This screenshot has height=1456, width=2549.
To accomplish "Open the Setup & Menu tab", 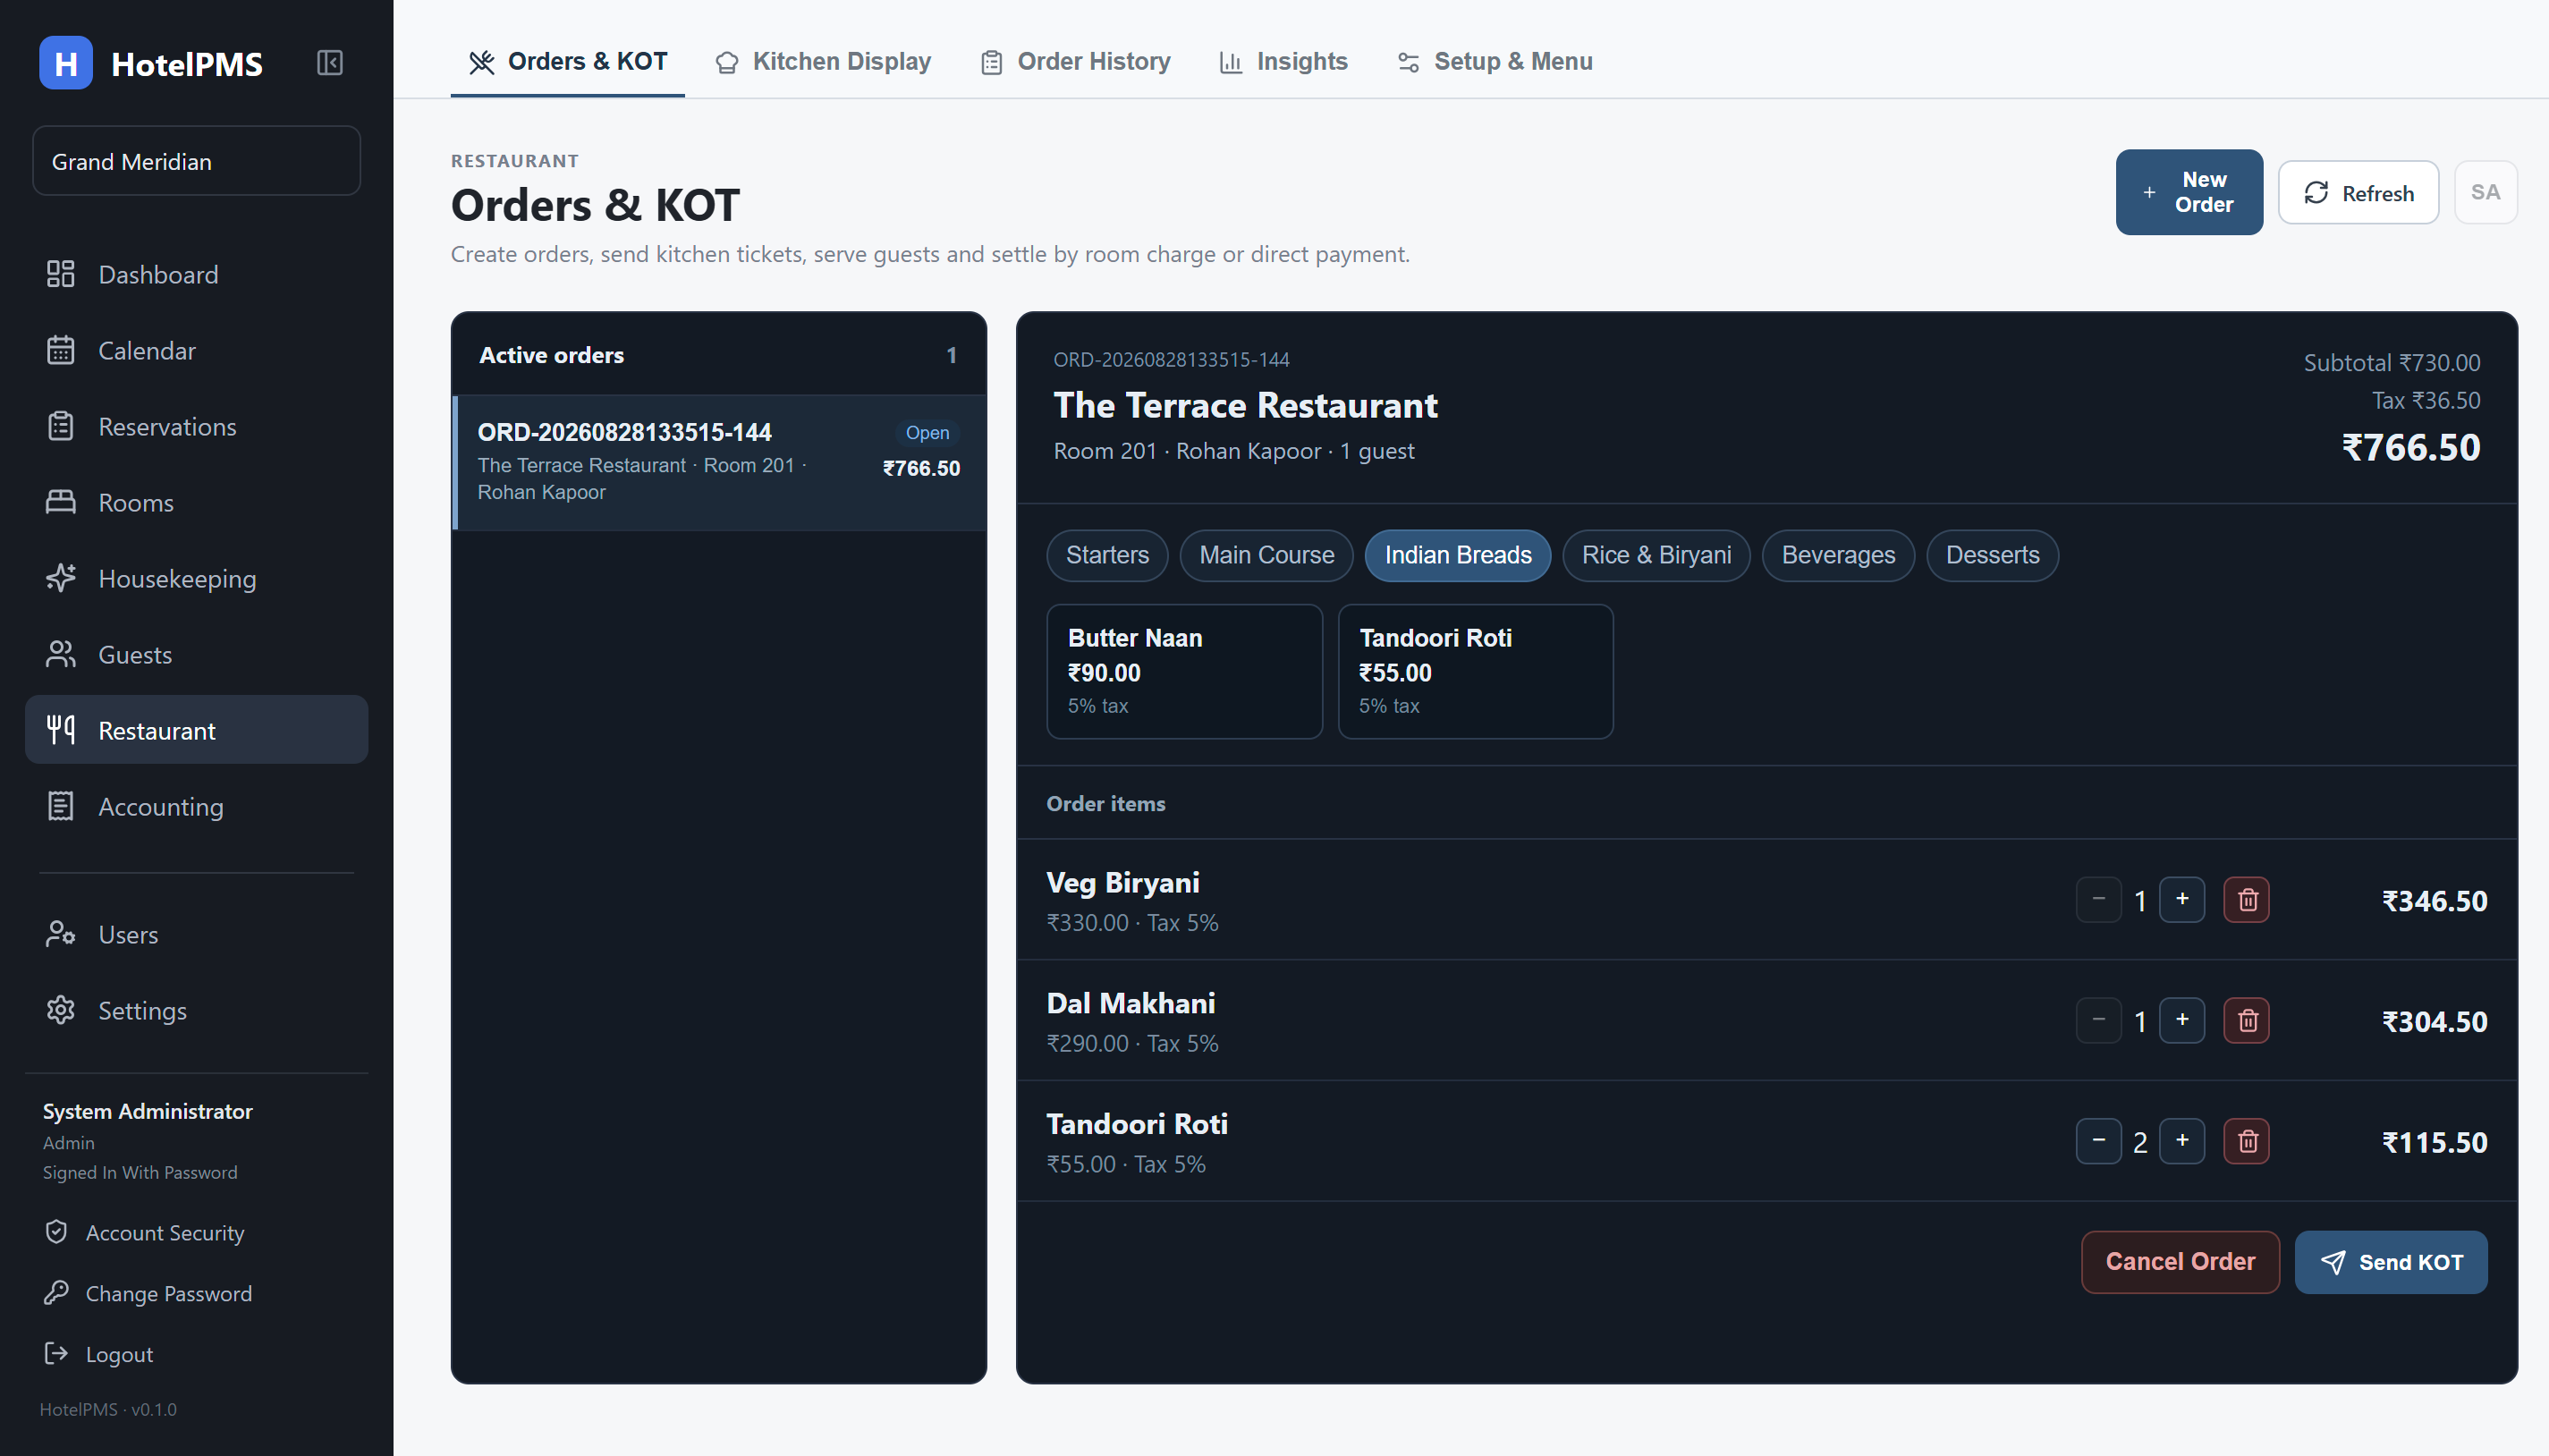I will point(1494,62).
